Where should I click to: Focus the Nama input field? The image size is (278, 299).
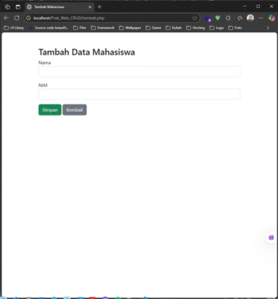coord(139,72)
